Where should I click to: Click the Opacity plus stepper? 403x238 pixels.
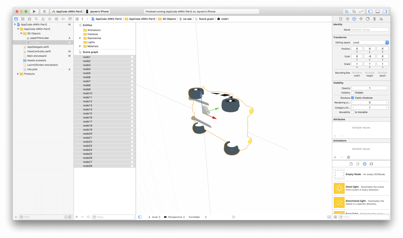(386, 88)
